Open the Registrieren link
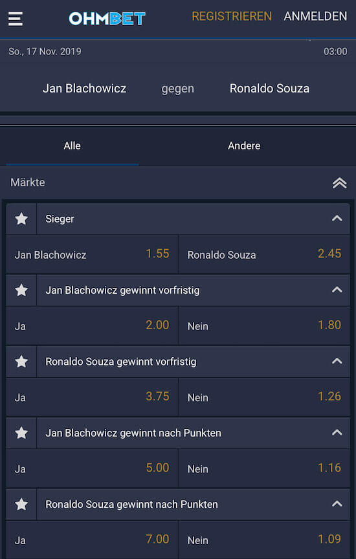356x559 pixels. pyautogui.click(x=232, y=16)
